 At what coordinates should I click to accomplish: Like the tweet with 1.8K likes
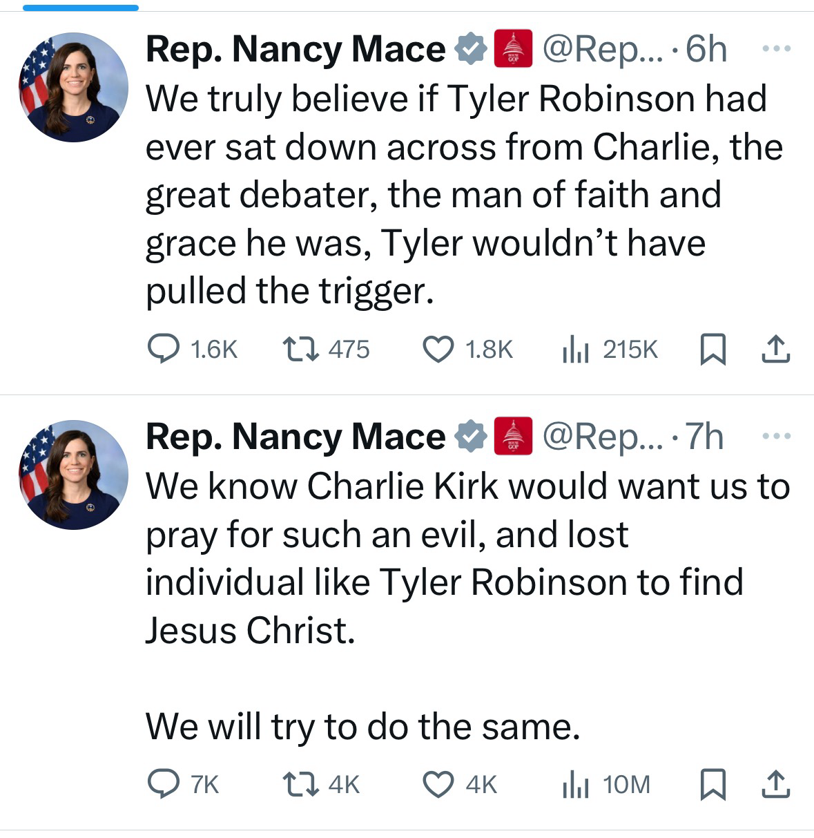pyautogui.click(x=438, y=349)
